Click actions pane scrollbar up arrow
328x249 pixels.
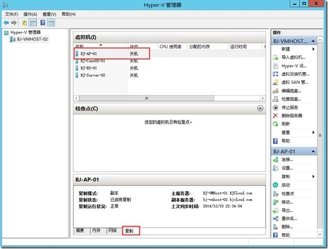[320, 39]
